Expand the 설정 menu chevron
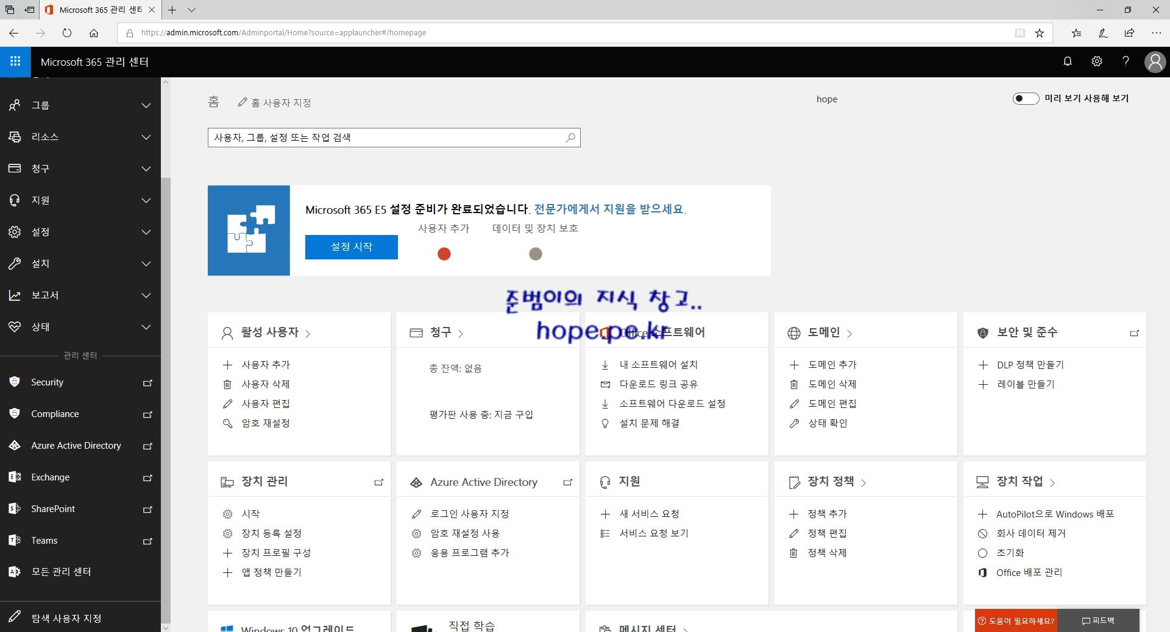The height and width of the screenshot is (632, 1170). click(146, 232)
